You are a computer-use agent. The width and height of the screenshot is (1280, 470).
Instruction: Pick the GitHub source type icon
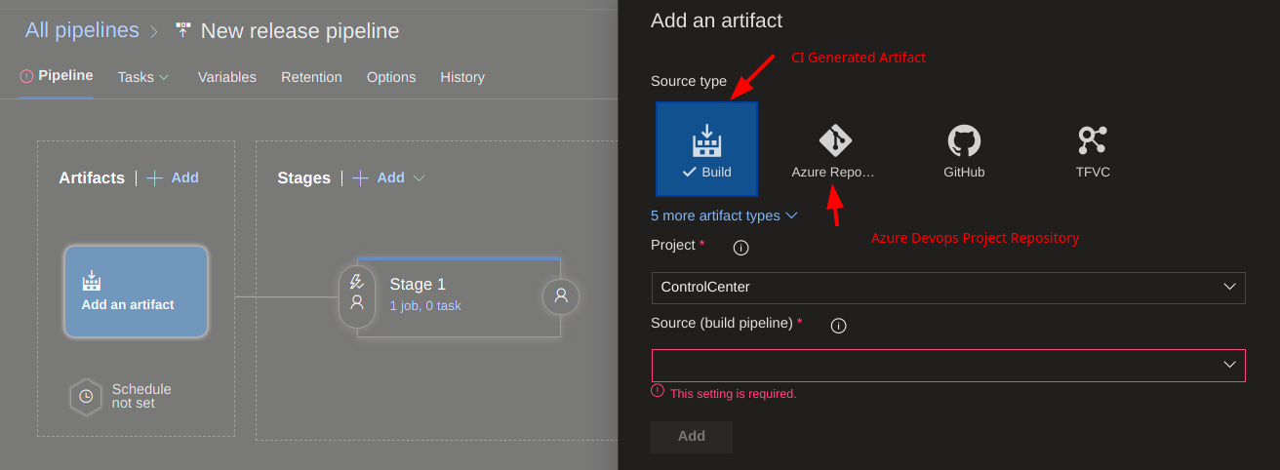(964, 141)
